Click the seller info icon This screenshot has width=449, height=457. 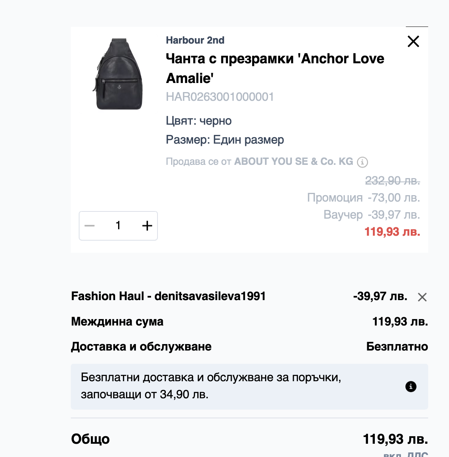click(362, 162)
